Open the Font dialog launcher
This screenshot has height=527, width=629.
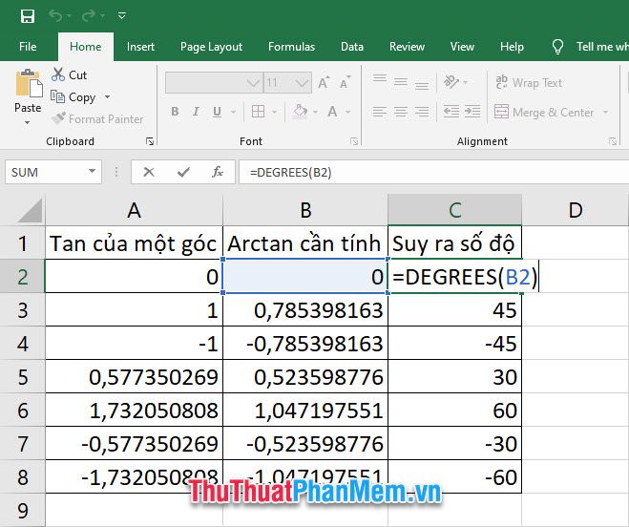coord(354,141)
